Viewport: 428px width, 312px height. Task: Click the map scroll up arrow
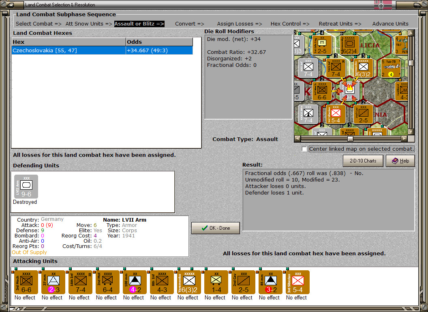[411, 33]
